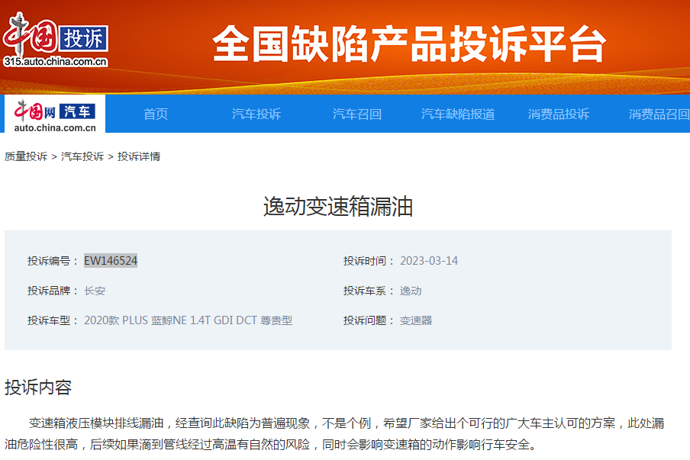Click the complaint issue value 变速器
The image size is (690, 460).
point(416,320)
